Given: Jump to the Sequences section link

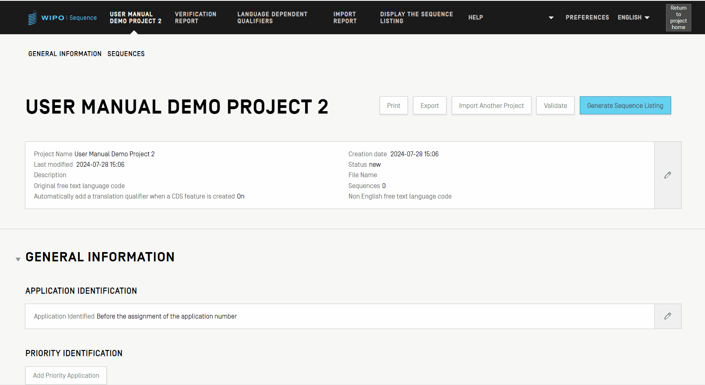Looking at the screenshot, I should click(x=126, y=54).
